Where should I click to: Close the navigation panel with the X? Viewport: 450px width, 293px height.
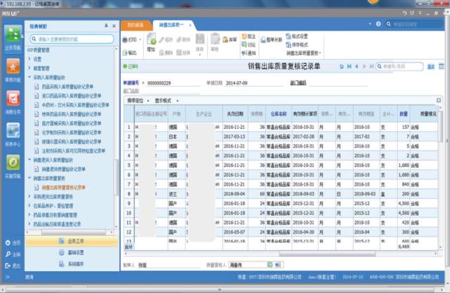pos(114,26)
